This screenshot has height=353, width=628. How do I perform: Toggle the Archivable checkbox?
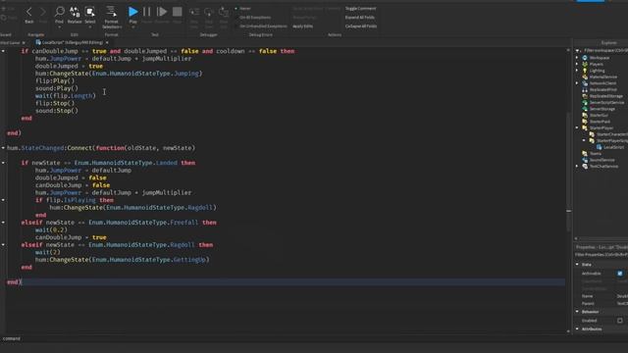click(620, 274)
